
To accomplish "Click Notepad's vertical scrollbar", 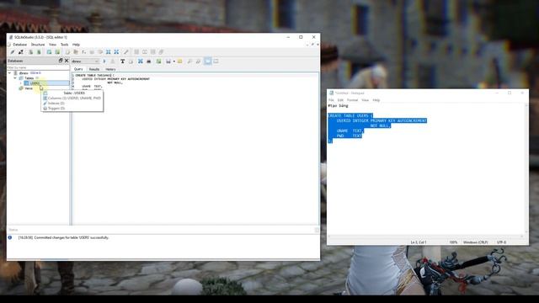I will [x=526, y=168].
